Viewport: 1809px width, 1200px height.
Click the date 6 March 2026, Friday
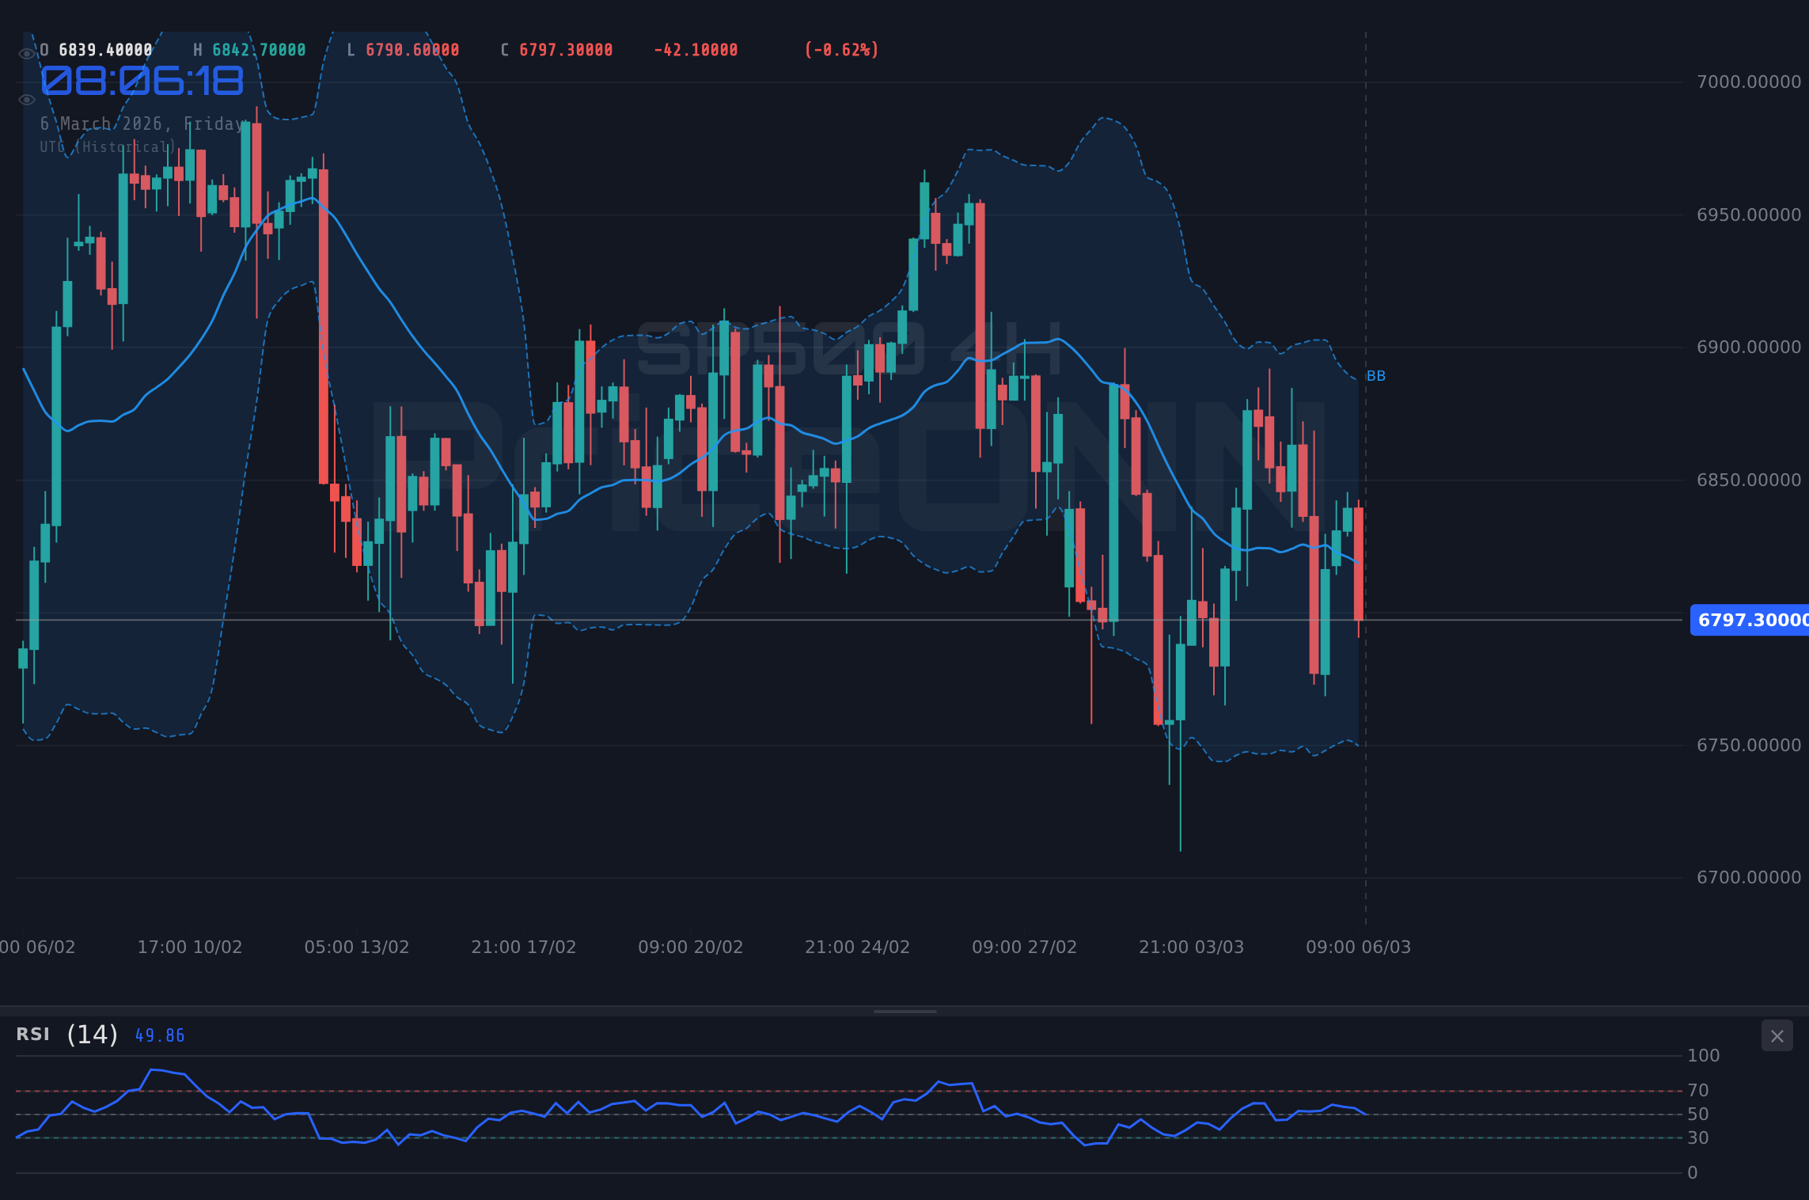coord(142,124)
